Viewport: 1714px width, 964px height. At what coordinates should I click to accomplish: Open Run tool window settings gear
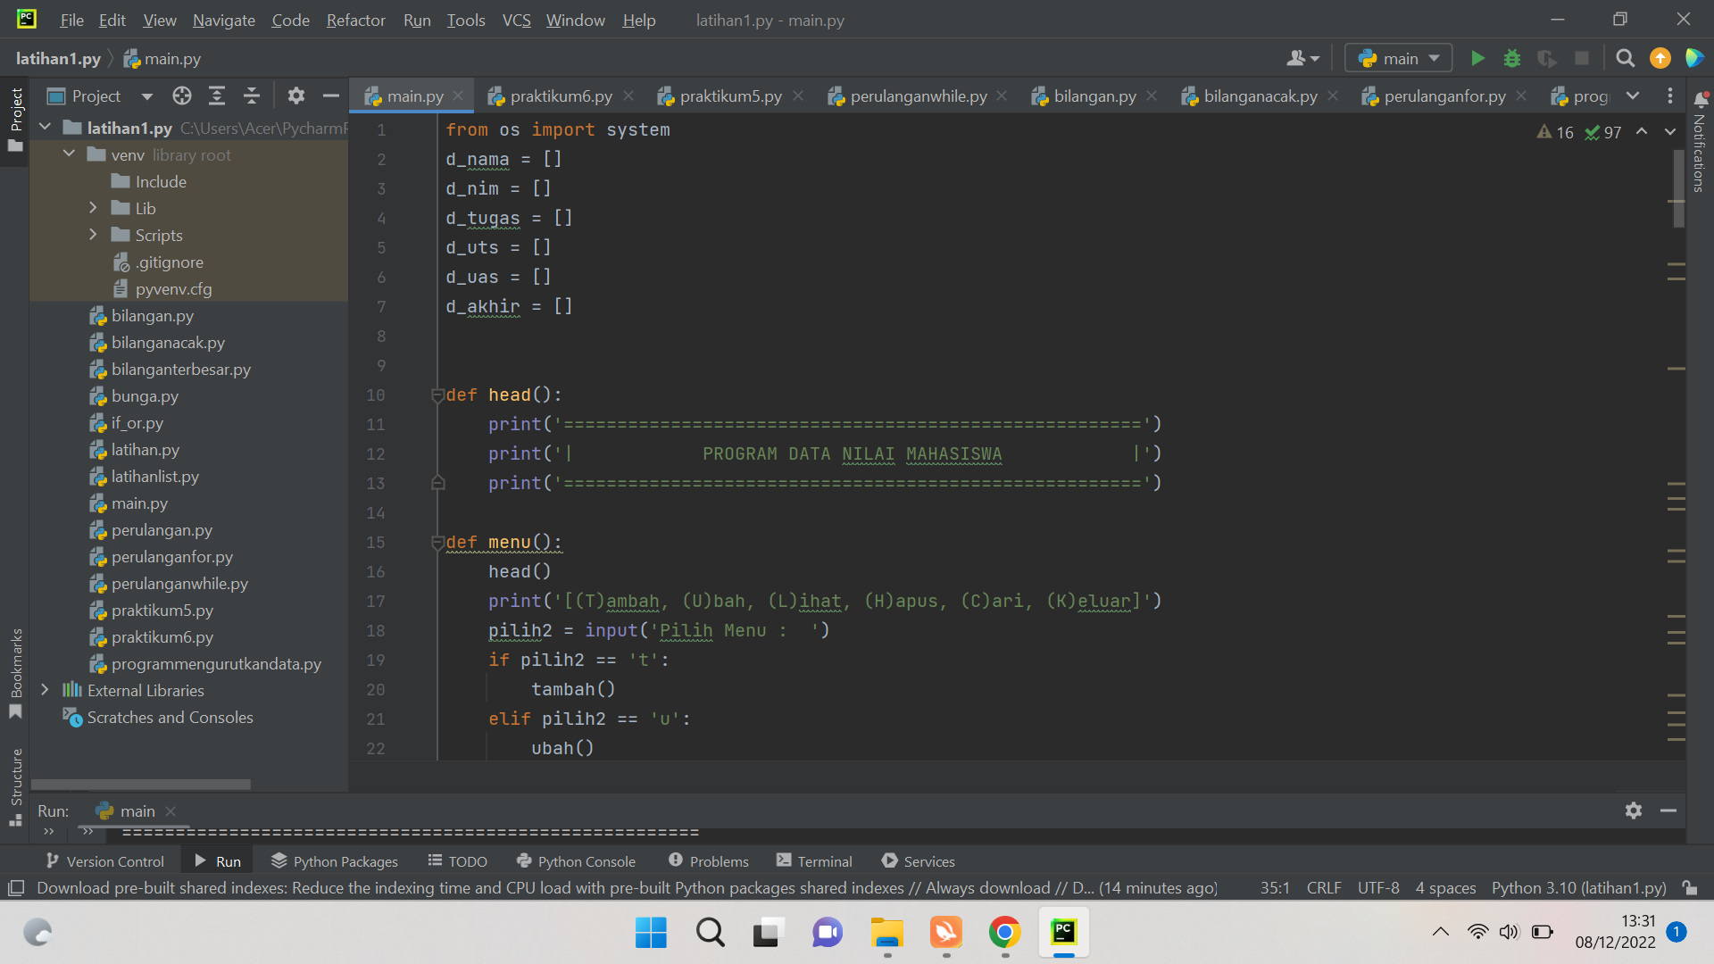coord(1633,810)
